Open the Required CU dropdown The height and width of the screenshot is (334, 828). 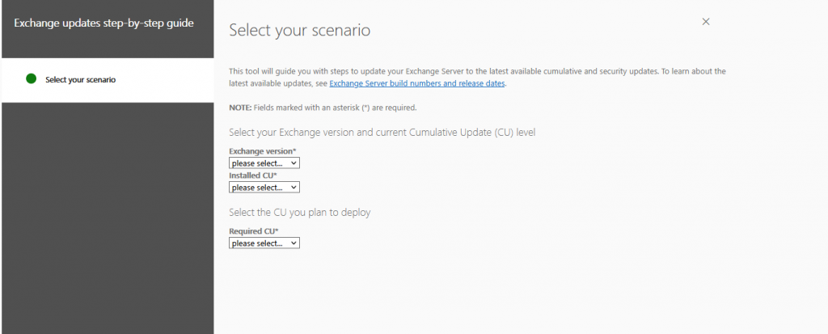264,243
